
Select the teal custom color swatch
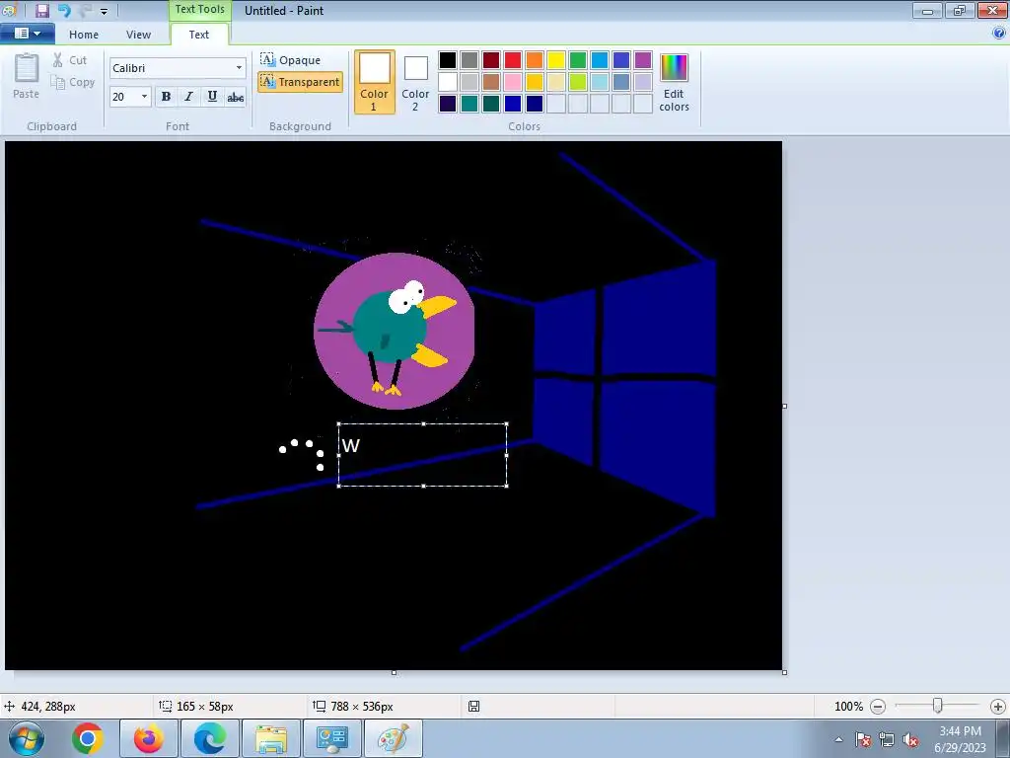469,104
